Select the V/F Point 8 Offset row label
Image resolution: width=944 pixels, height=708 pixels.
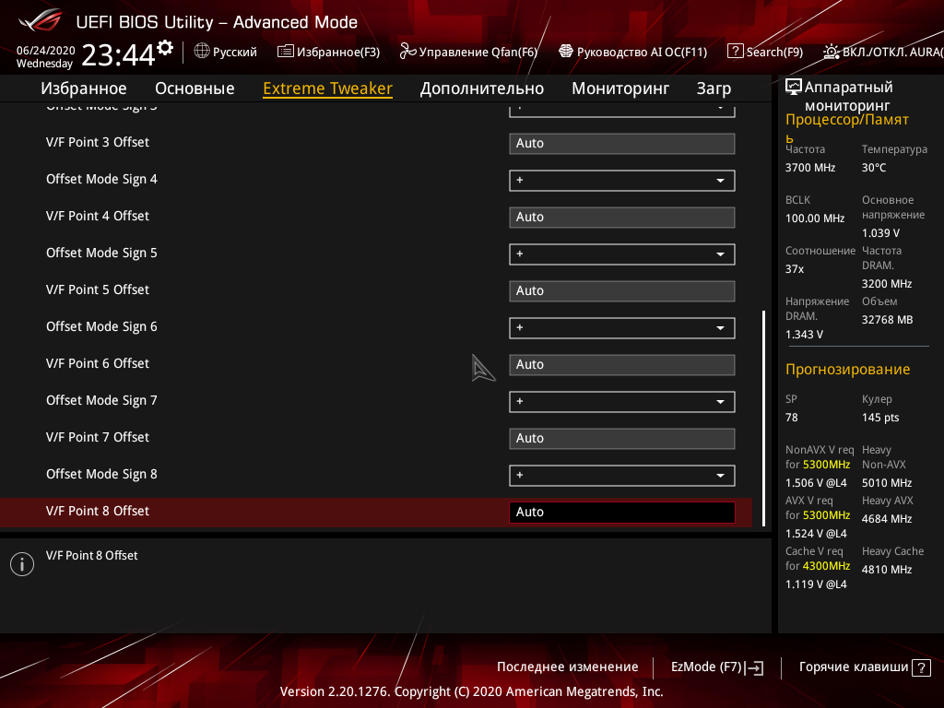(x=98, y=511)
